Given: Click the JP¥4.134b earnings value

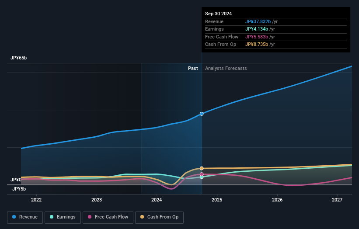Looking at the screenshot, I should pyautogui.click(x=257, y=29).
